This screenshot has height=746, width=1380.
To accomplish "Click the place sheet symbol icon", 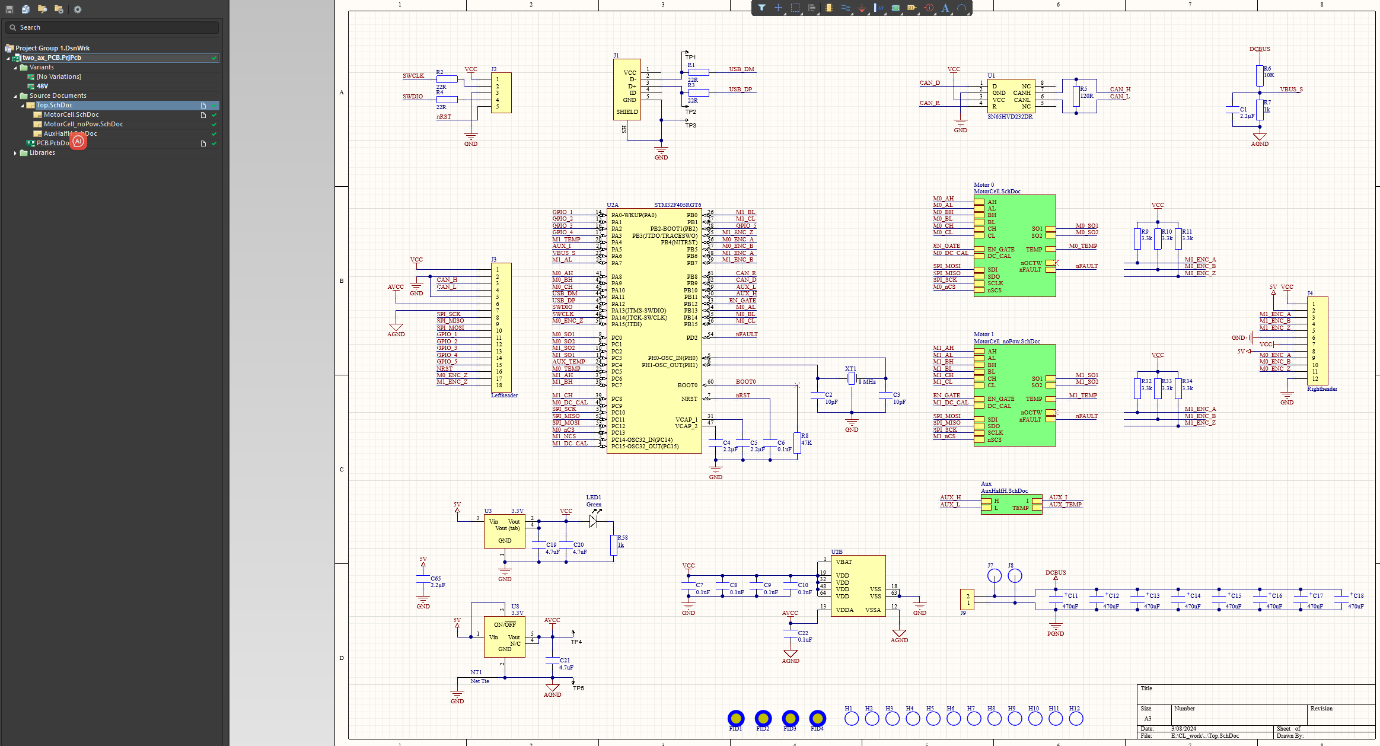I will [x=895, y=8].
